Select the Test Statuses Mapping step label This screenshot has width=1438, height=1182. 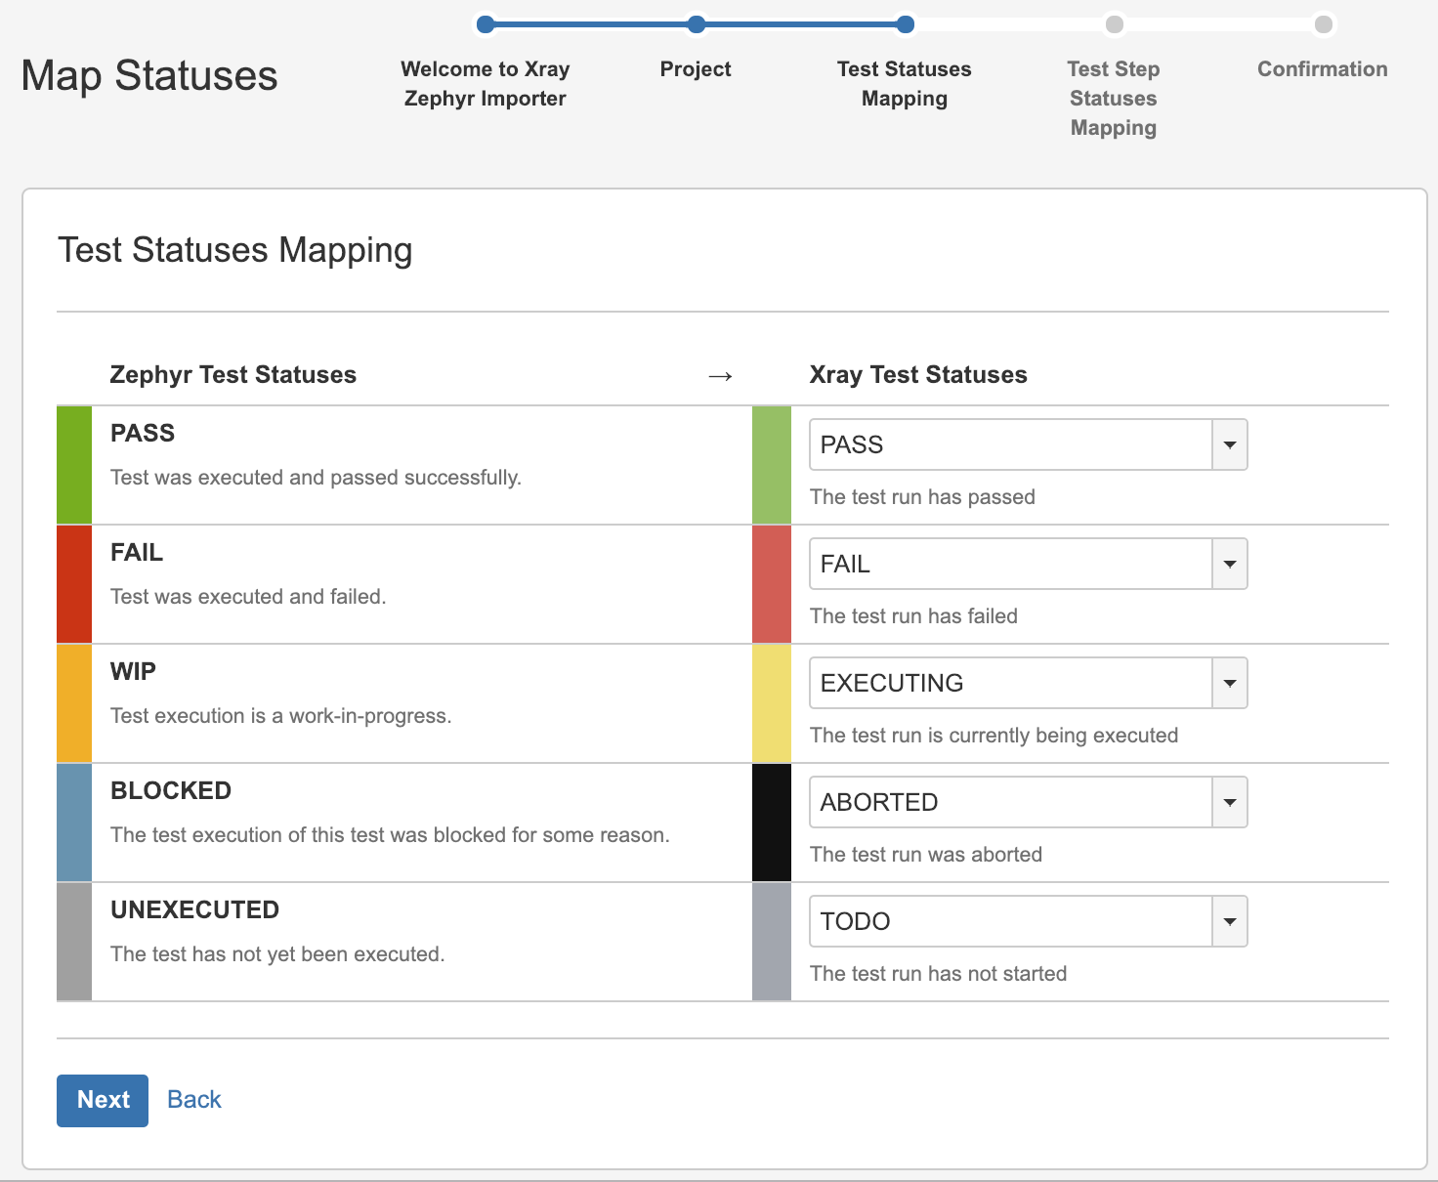905,84
